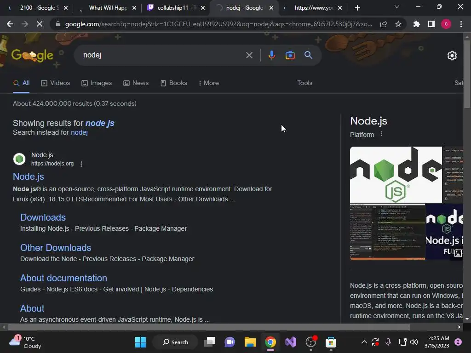This screenshot has height=353, width=471.
Task: Switch to the Books results tab
Action: (x=174, y=83)
